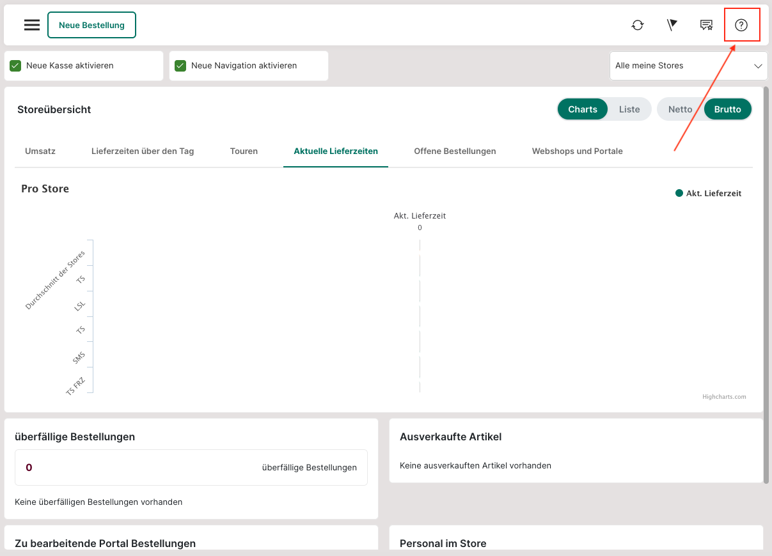
Task: Open Webshops und Portale tab
Action: [x=577, y=151]
